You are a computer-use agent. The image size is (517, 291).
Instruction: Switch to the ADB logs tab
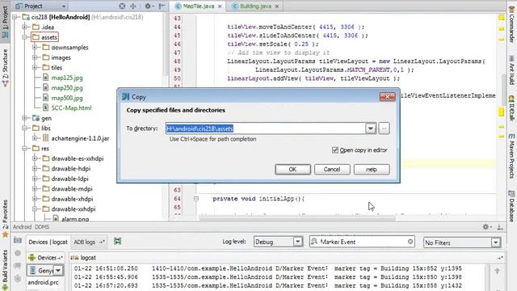tap(89, 242)
